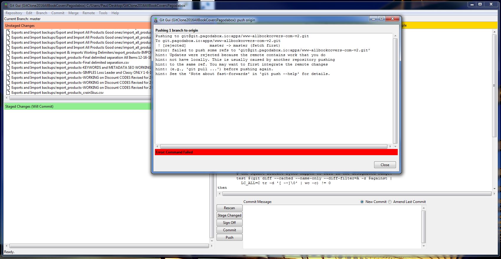Viewport: 501px width, 259px height.
Task: Click the Staged Changes (Will Commit) header
Action: pos(78,106)
